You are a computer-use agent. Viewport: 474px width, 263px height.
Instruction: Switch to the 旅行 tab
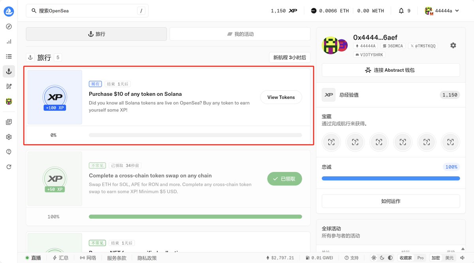(x=96, y=34)
